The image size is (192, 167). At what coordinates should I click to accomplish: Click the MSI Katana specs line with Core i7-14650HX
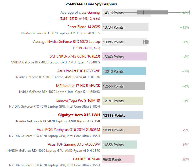pyautogui.click(x=60, y=92)
